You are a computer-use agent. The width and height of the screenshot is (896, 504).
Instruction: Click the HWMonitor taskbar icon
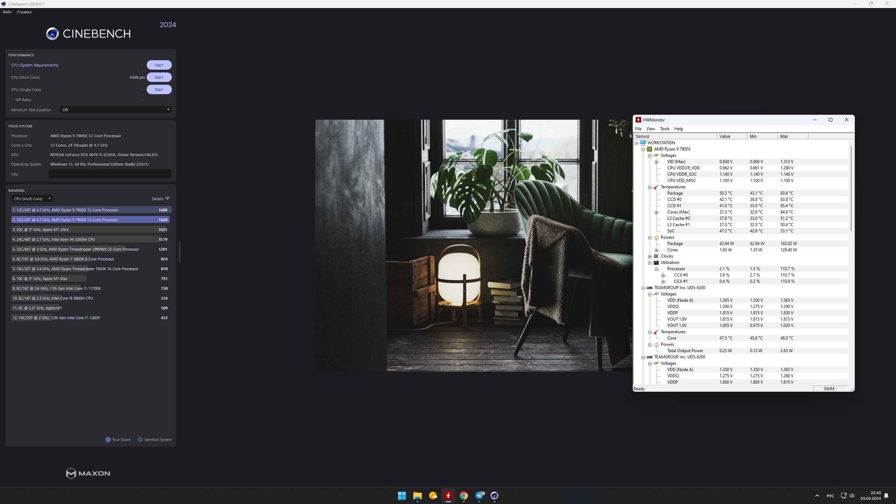448,496
